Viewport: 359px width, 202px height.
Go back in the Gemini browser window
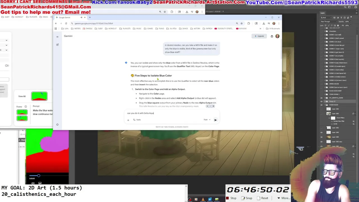[x=56, y=23]
